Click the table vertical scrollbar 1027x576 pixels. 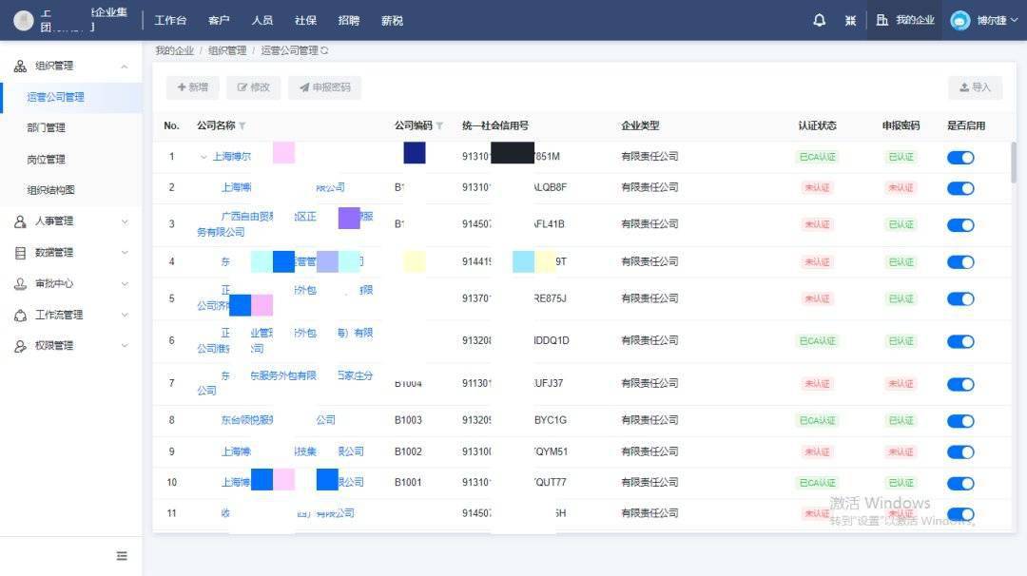point(1014,163)
